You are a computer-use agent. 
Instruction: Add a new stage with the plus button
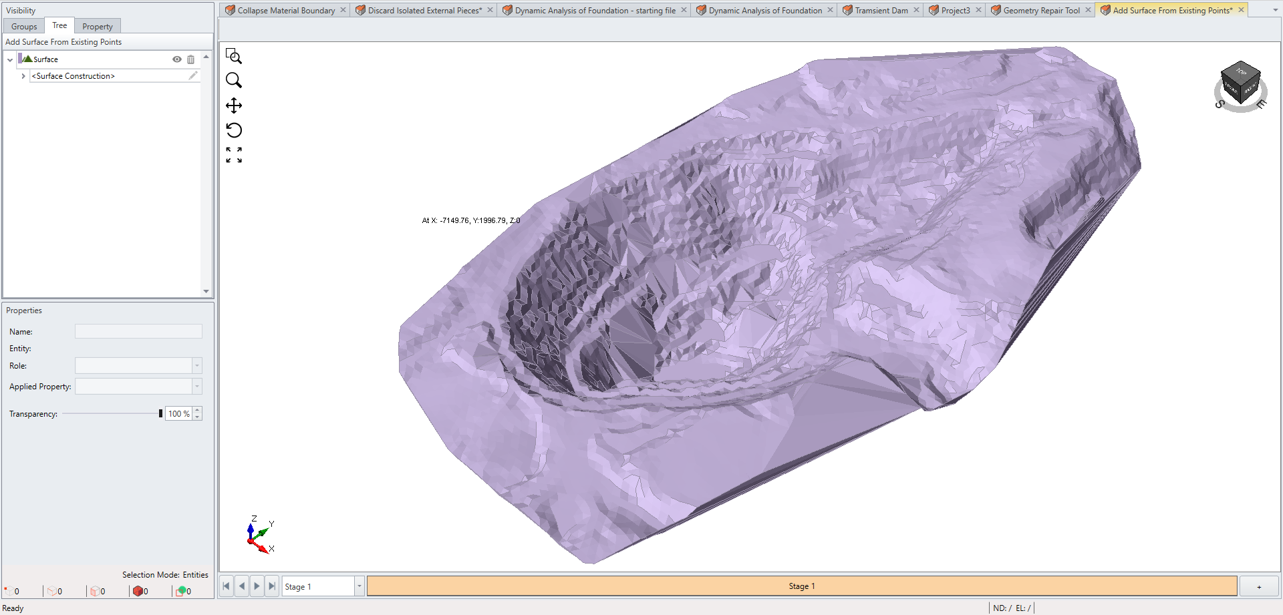1260,586
